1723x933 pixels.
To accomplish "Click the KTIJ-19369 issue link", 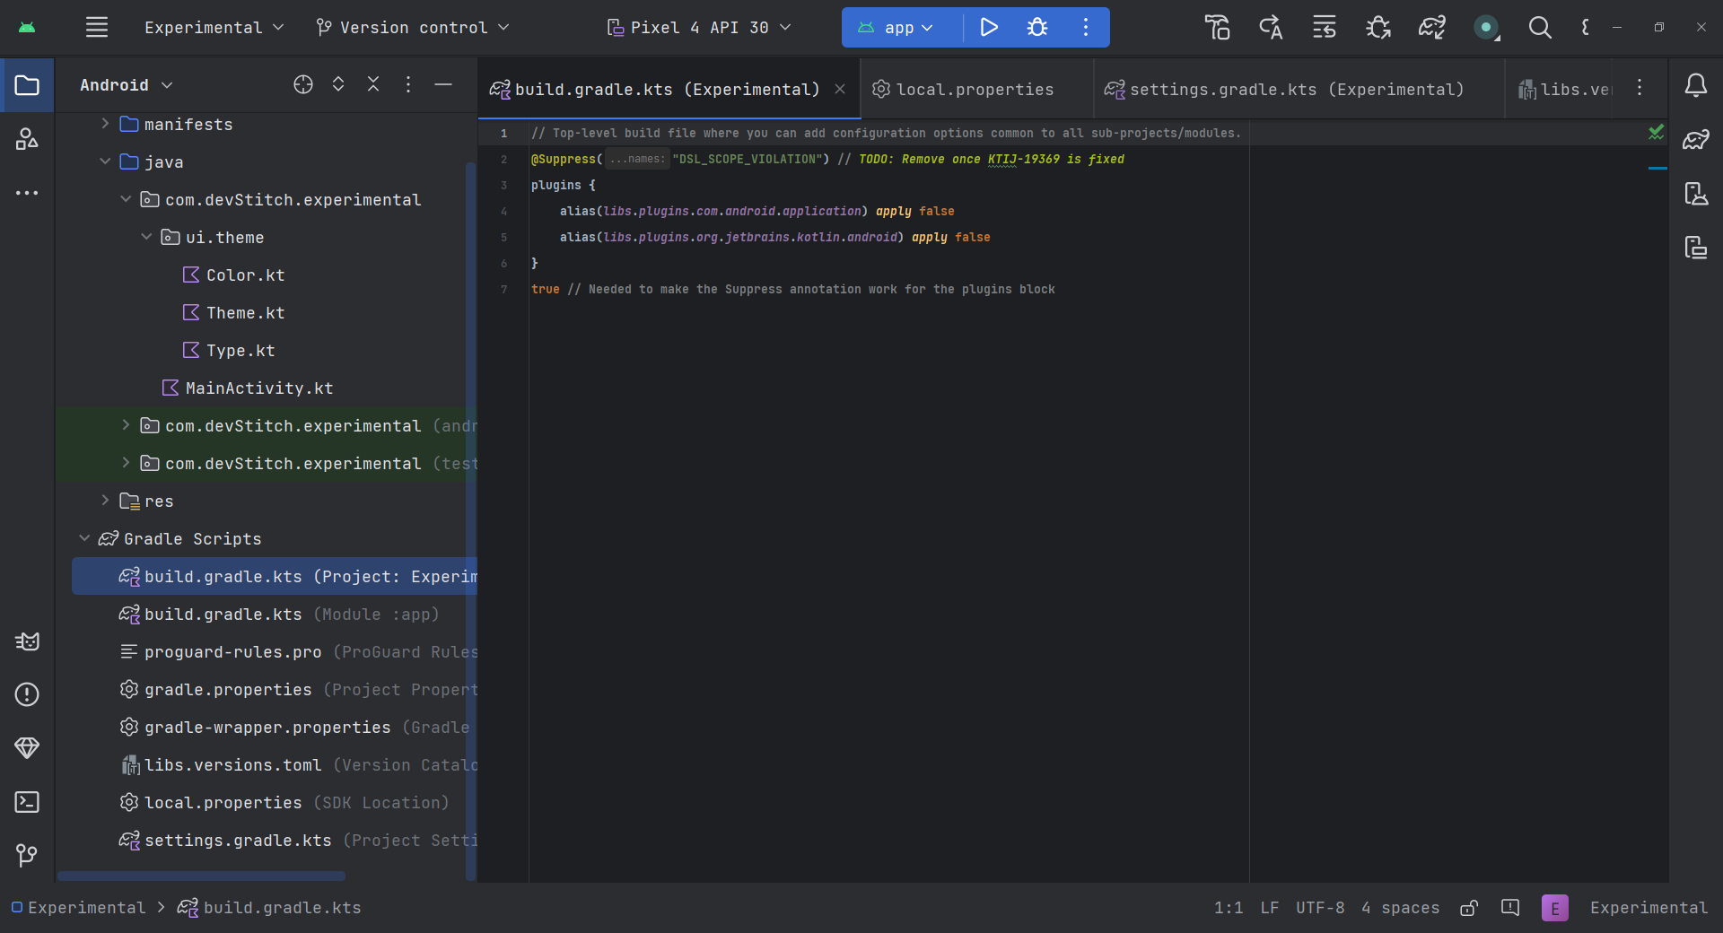I will (1024, 159).
